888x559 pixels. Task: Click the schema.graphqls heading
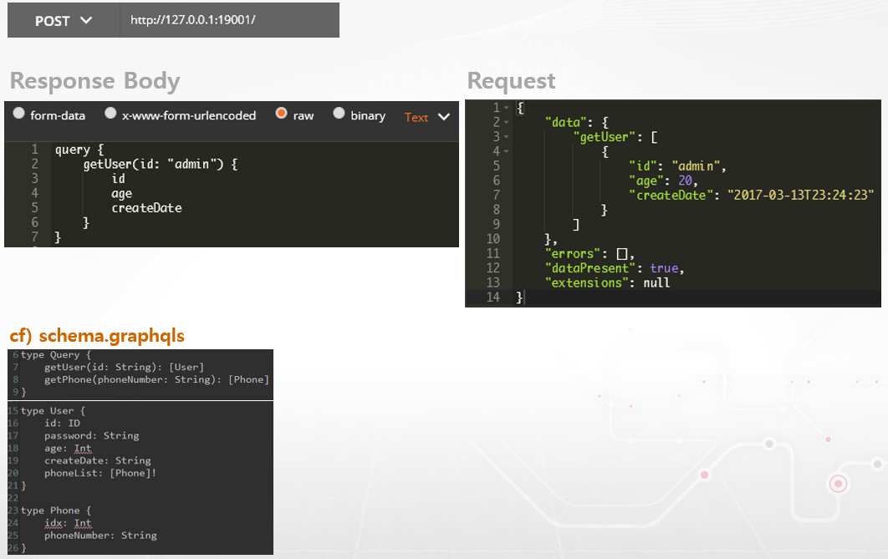click(97, 336)
